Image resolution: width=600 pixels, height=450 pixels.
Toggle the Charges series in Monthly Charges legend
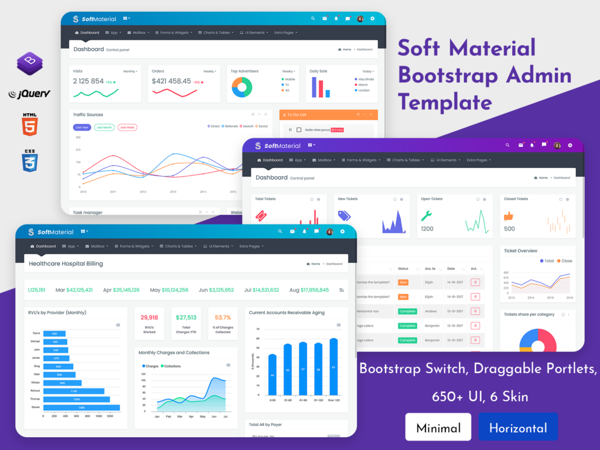tap(151, 366)
